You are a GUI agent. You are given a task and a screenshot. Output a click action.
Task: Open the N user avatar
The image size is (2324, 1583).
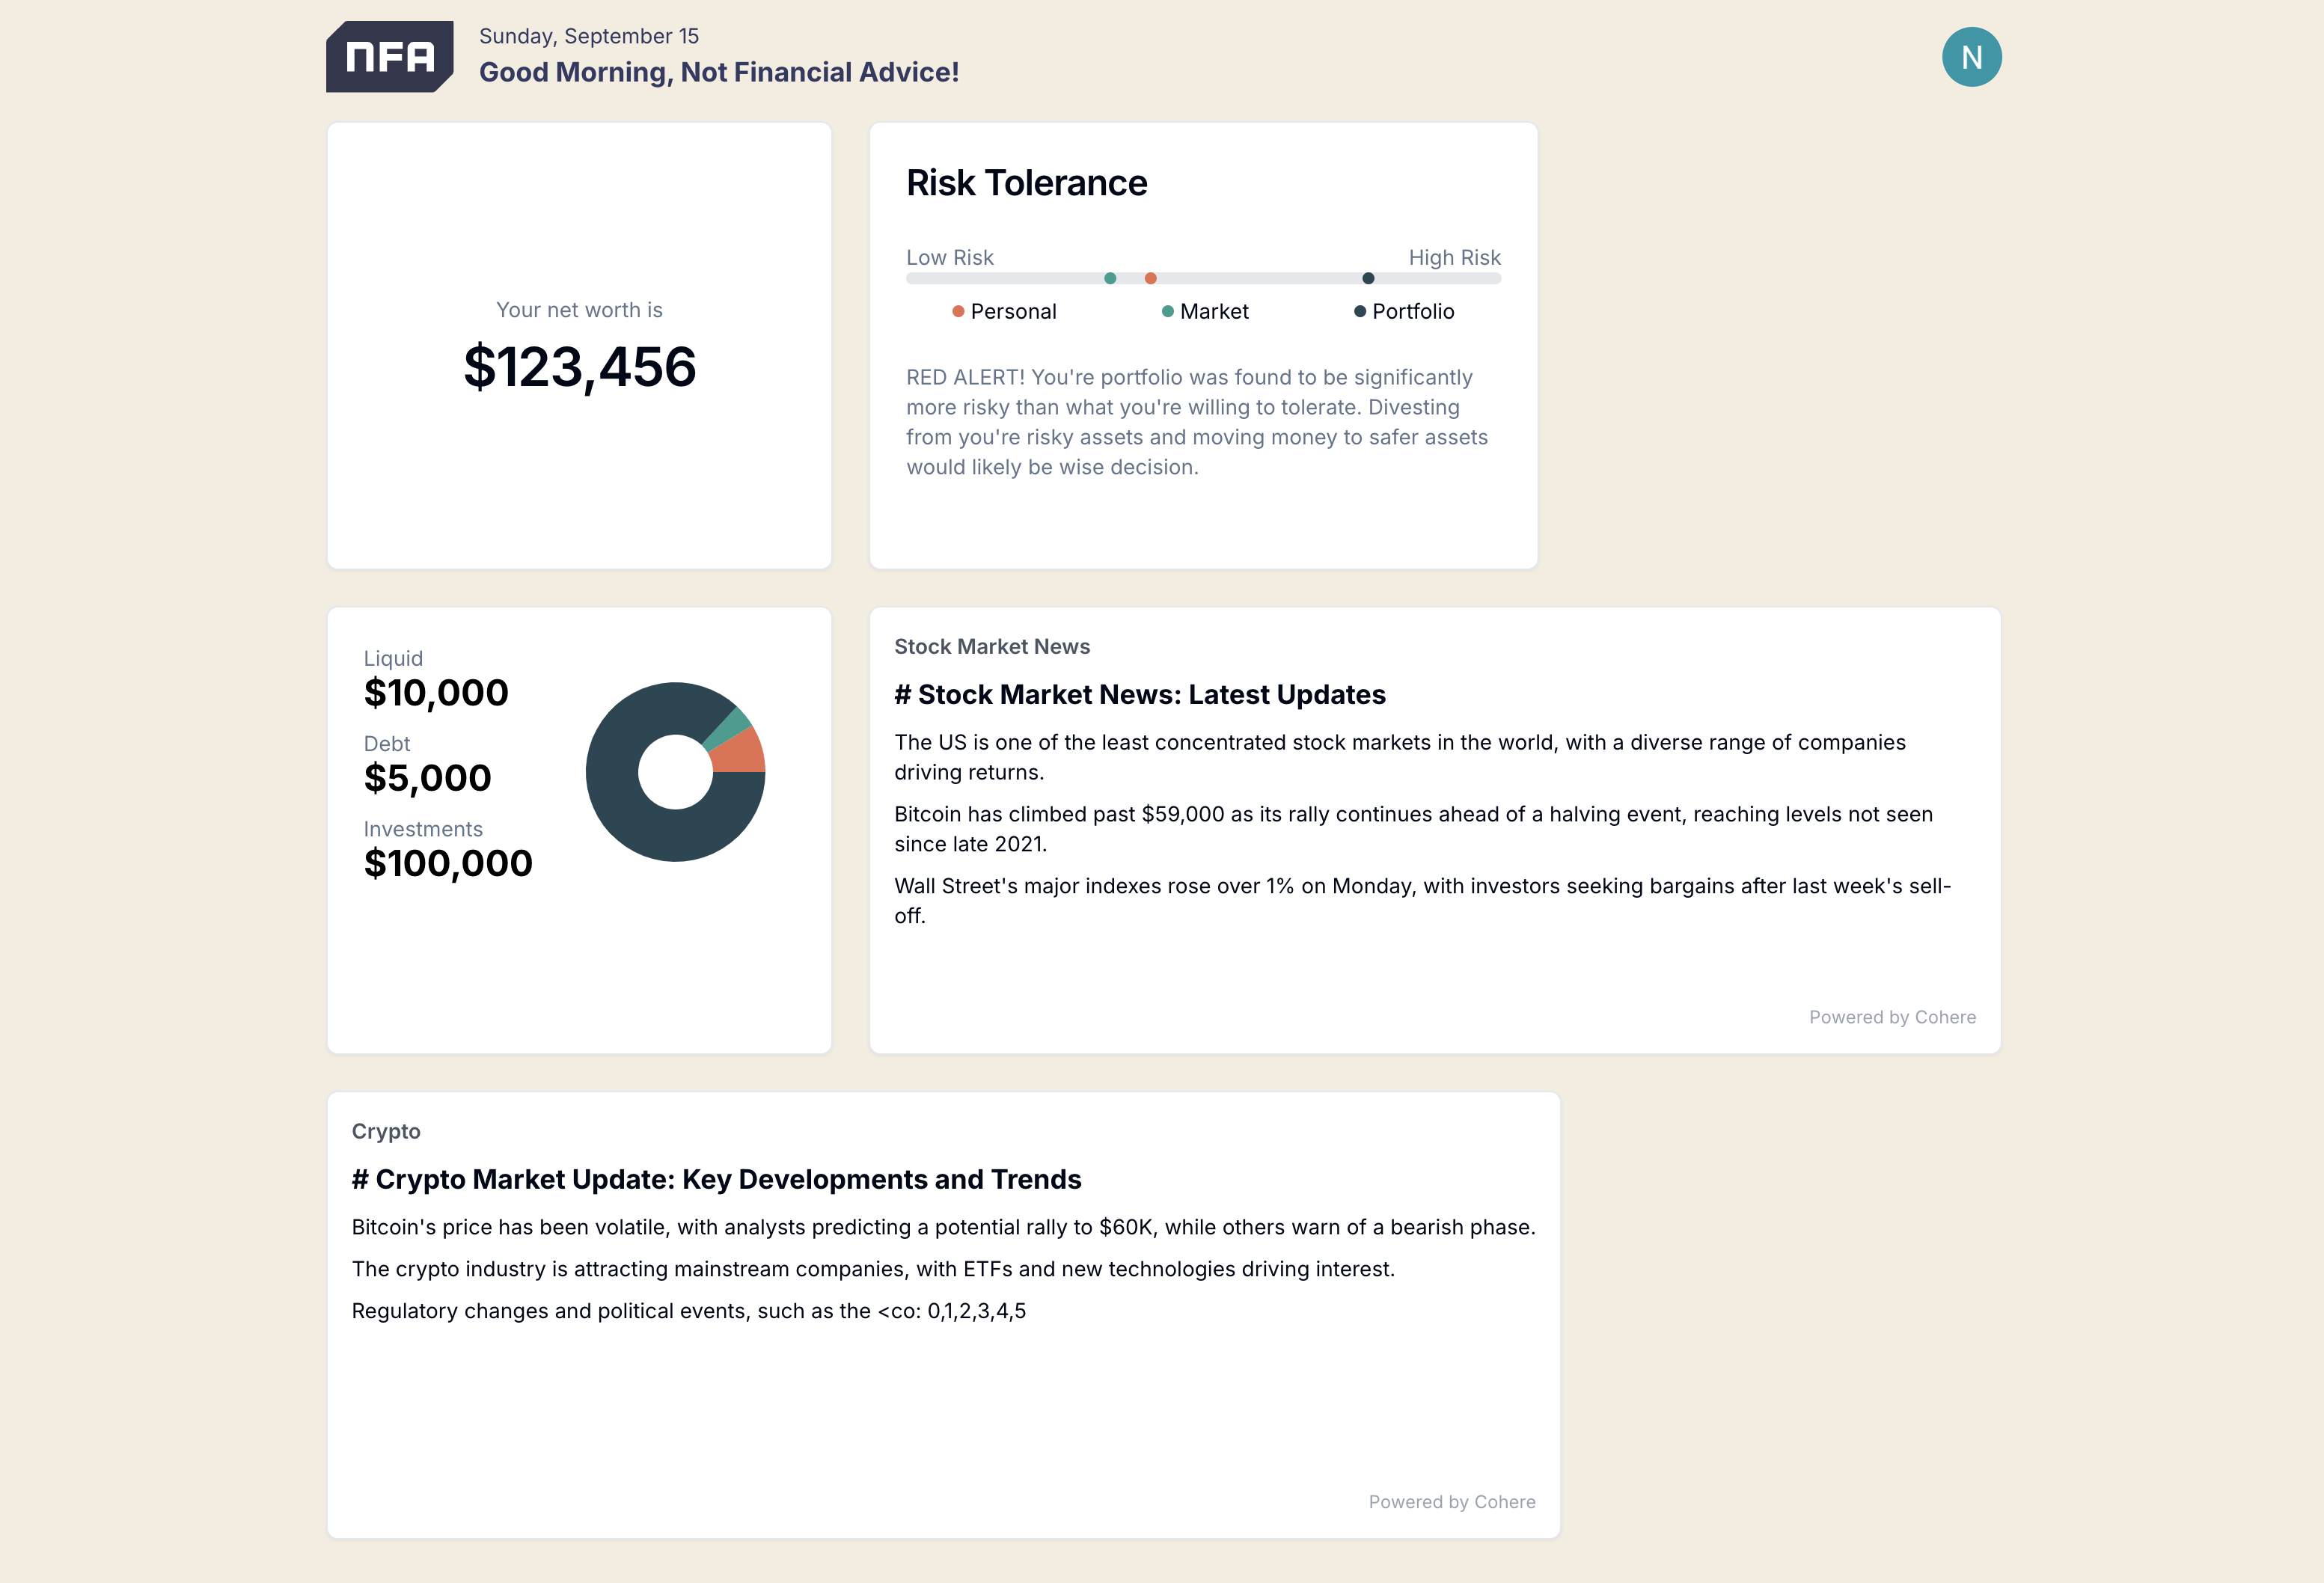click(1971, 57)
